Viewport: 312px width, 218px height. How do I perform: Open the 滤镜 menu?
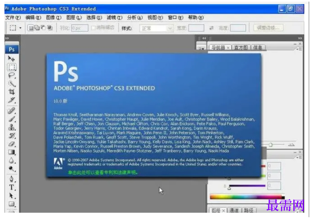click(x=115, y=17)
